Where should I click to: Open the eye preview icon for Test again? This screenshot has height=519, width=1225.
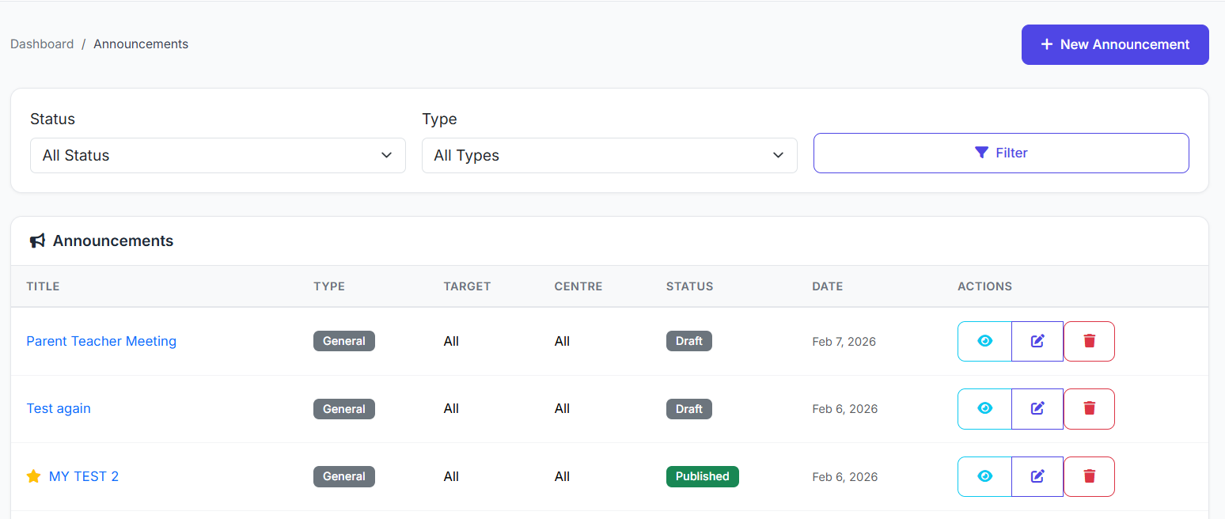[984, 408]
